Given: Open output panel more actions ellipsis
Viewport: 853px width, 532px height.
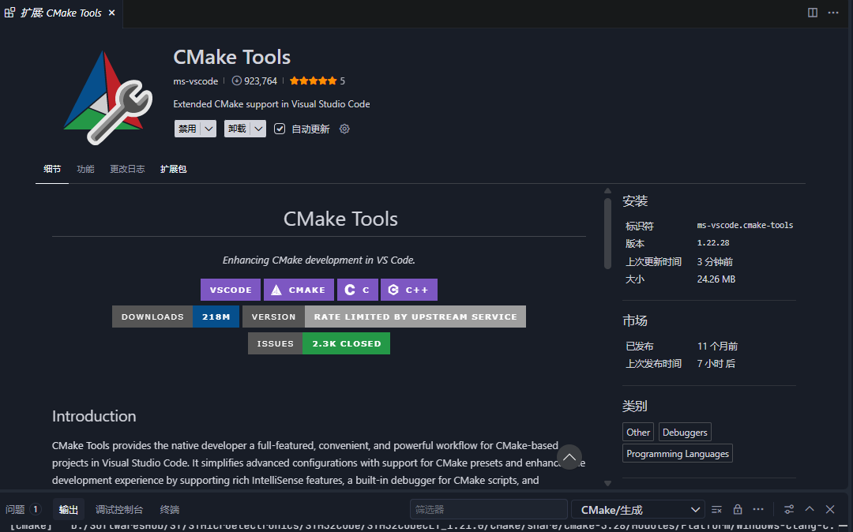Looking at the screenshot, I should coord(758,509).
